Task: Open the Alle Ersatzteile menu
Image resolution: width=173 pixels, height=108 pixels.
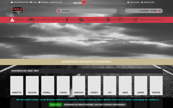Action: click(x=92, y=20)
